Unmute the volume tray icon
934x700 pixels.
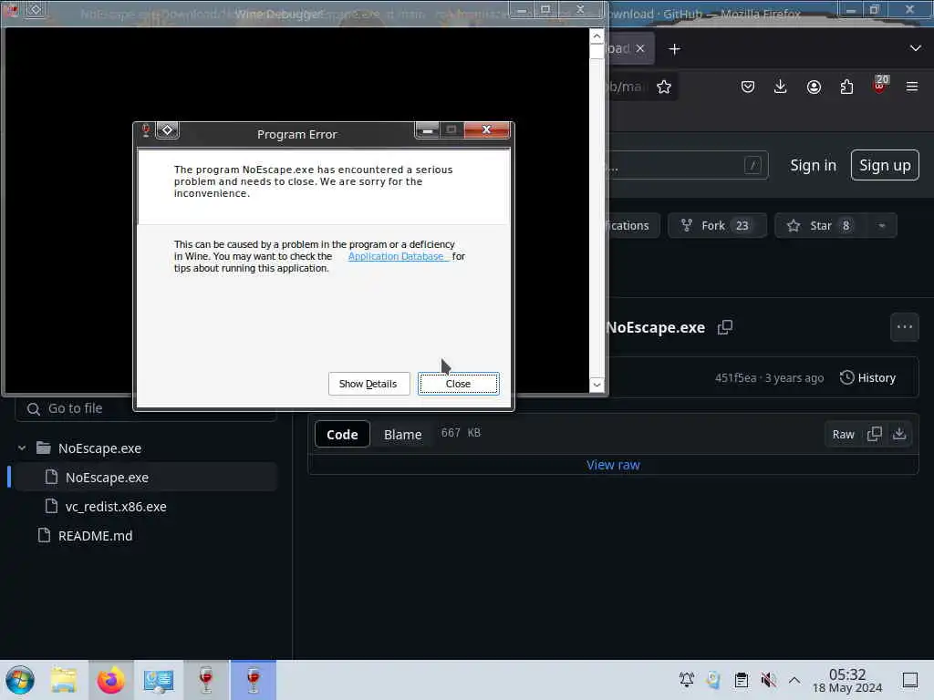pyautogui.click(x=768, y=680)
